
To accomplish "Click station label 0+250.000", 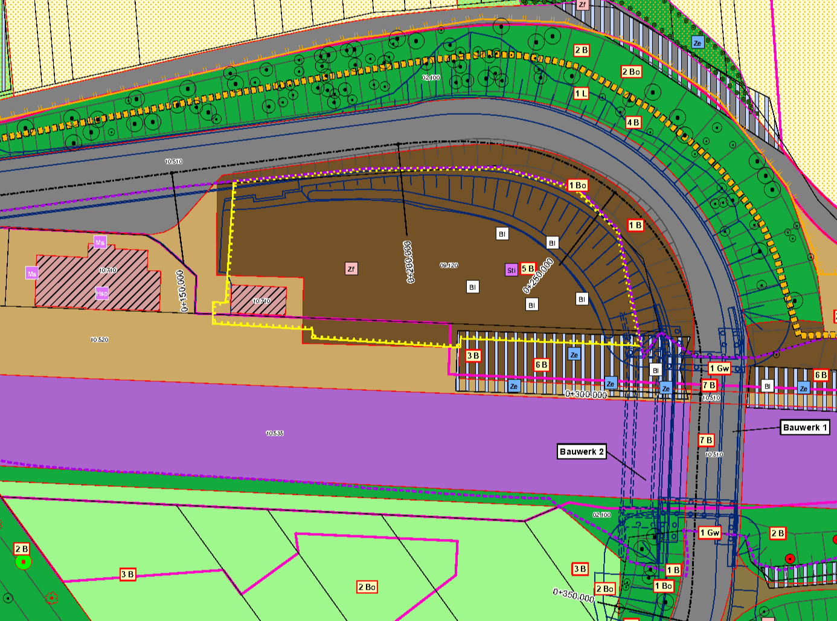I will pyautogui.click(x=538, y=276).
